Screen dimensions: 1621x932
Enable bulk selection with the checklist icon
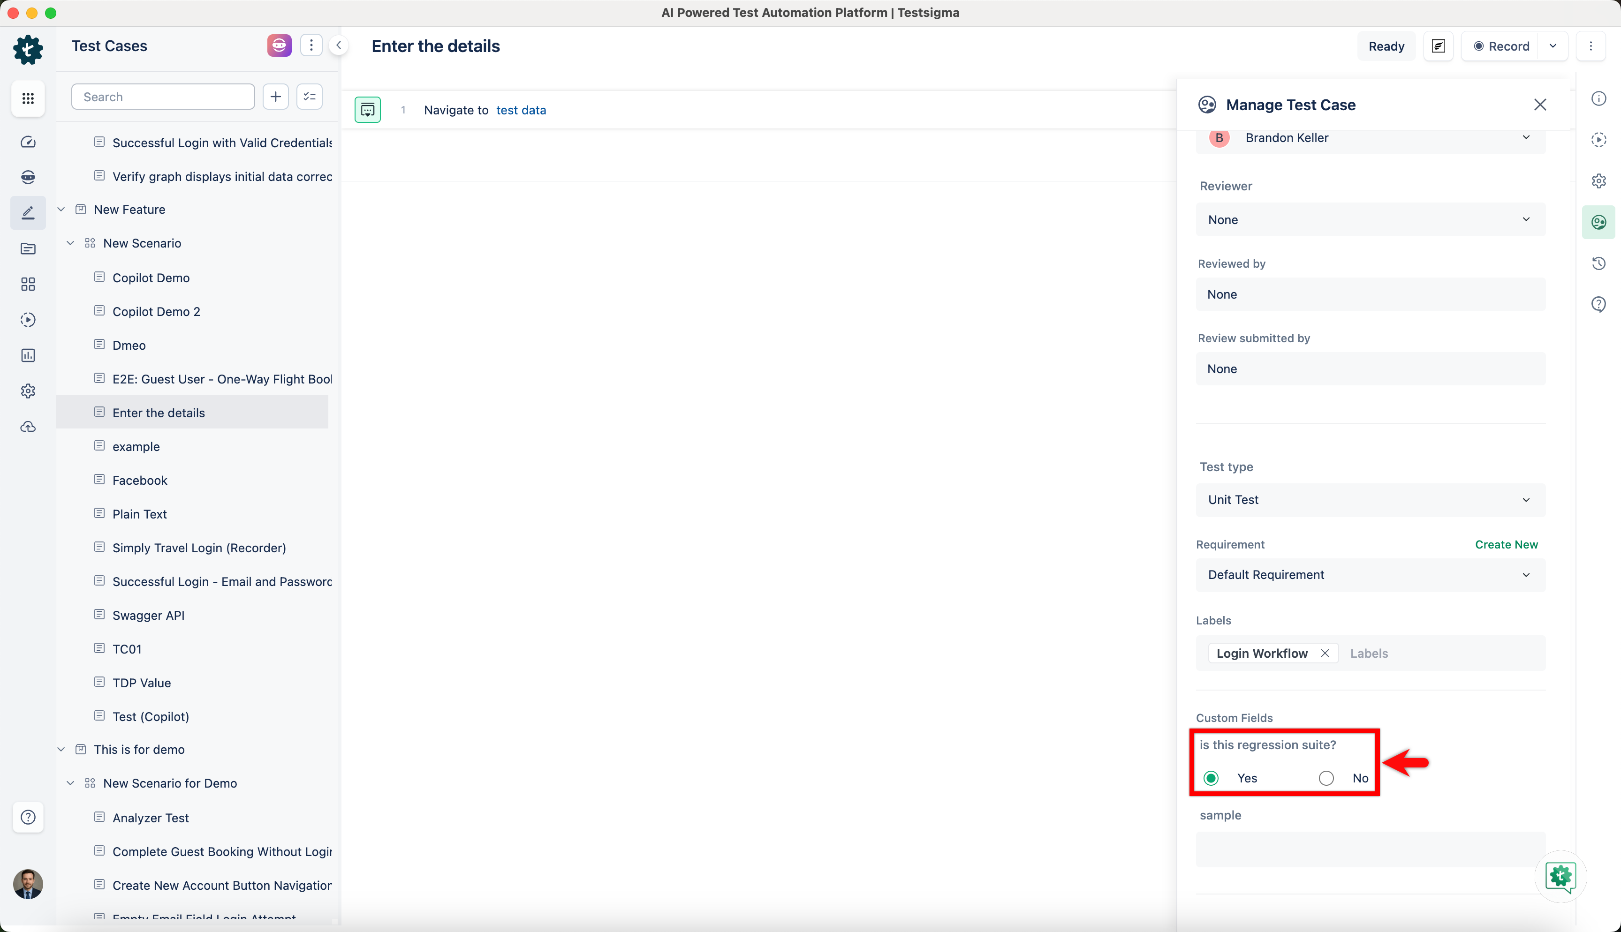[x=309, y=96]
